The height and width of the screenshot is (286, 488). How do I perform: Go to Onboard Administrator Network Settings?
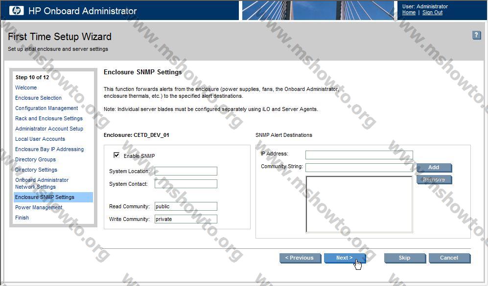click(x=42, y=183)
